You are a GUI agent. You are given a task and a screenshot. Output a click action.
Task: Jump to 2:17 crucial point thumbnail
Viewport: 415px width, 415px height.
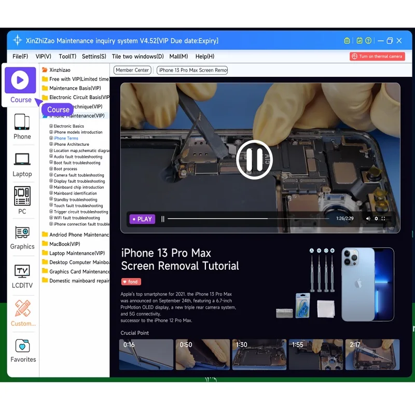[x=372, y=354]
